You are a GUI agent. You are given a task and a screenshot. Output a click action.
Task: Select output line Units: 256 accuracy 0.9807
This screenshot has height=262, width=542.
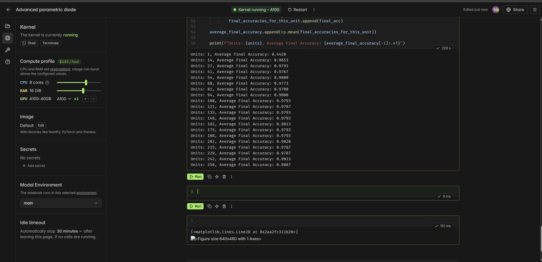pos(240,165)
